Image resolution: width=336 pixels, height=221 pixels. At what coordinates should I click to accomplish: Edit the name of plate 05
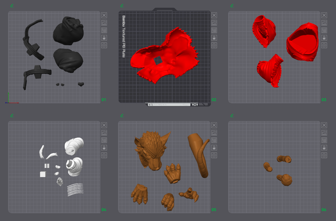point(122,115)
